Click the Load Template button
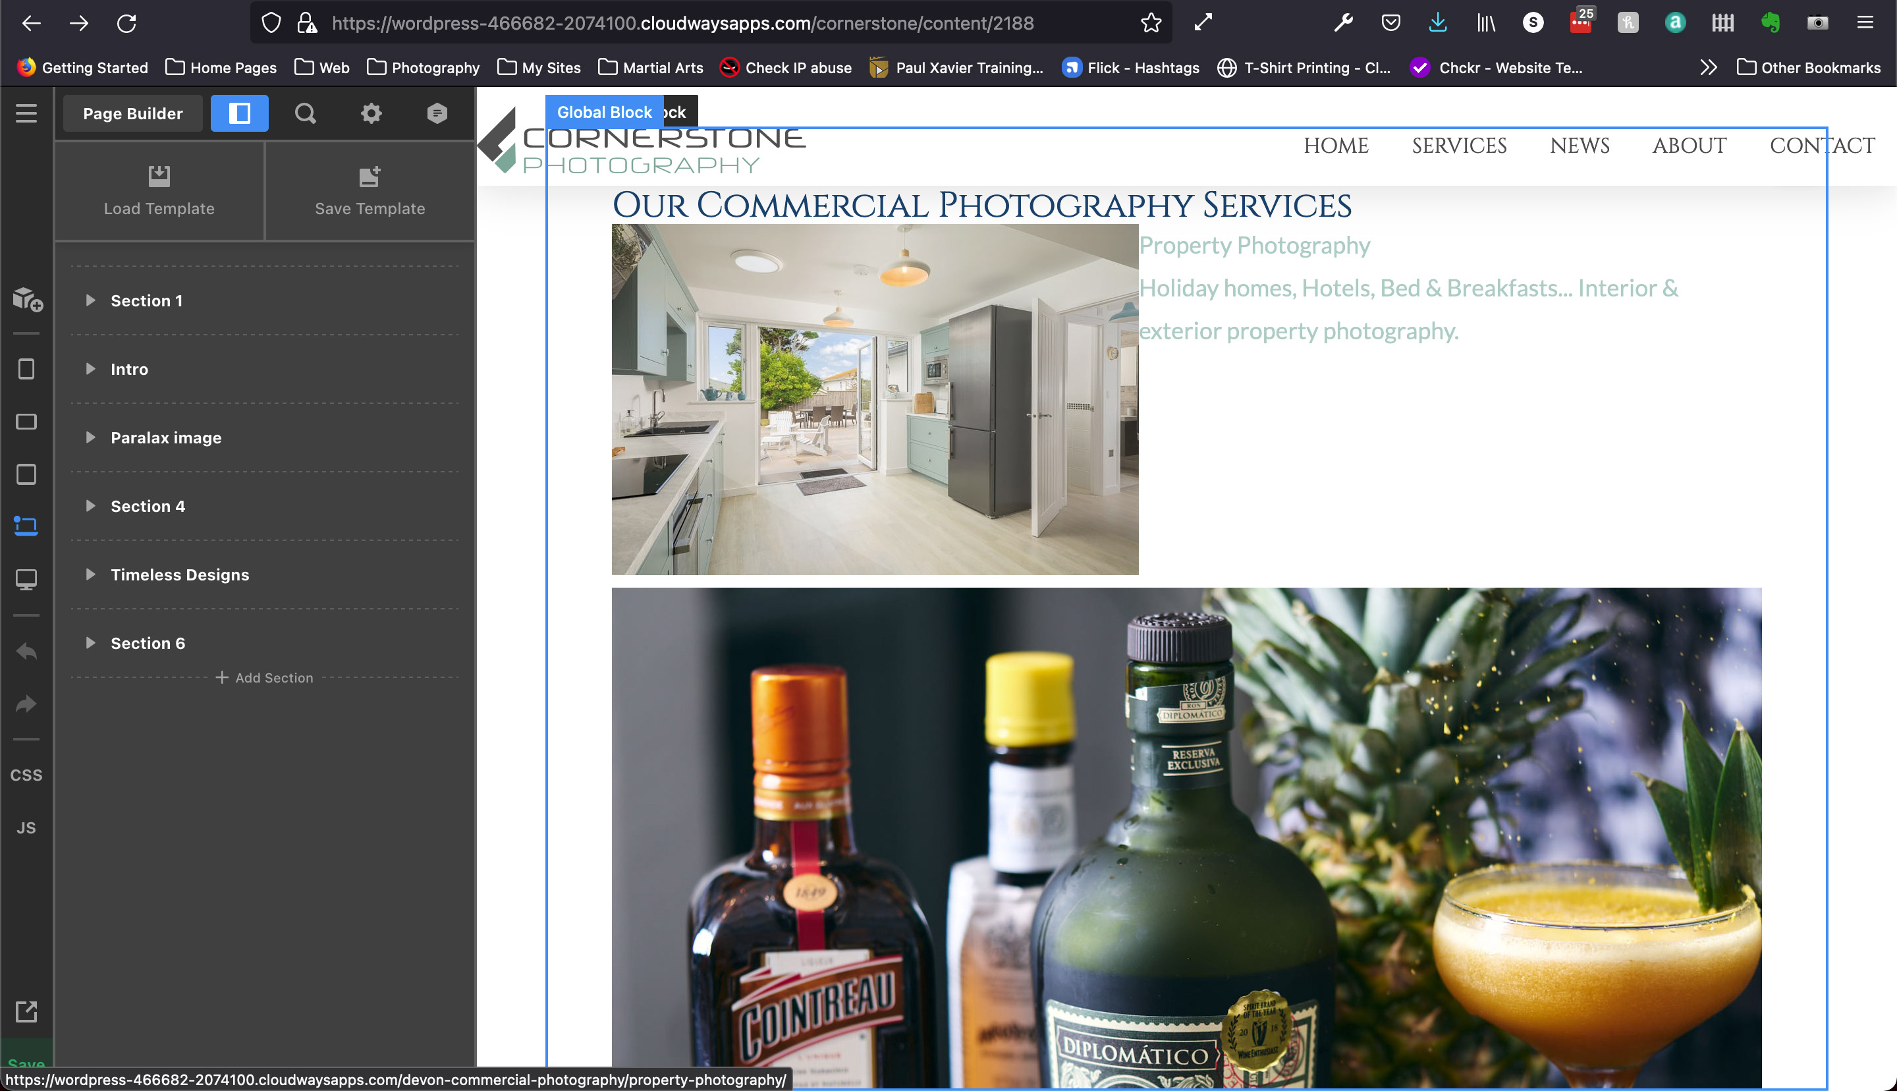The width and height of the screenshot is (1897, 1091). pyautogui.click(x=159, y=191)
